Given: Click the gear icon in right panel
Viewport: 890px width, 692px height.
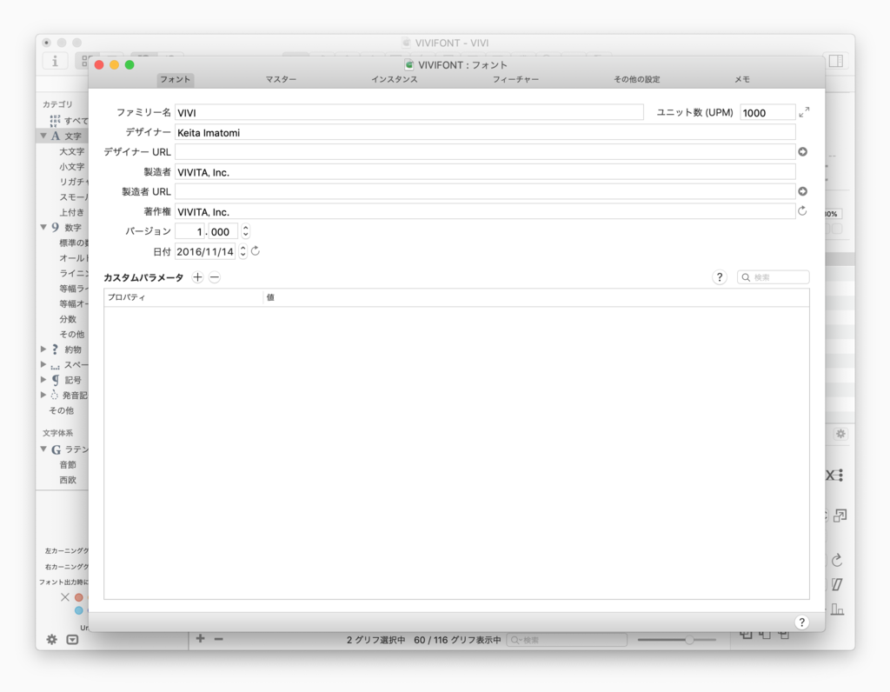Looking at the screenshot, I should (840, 434).
